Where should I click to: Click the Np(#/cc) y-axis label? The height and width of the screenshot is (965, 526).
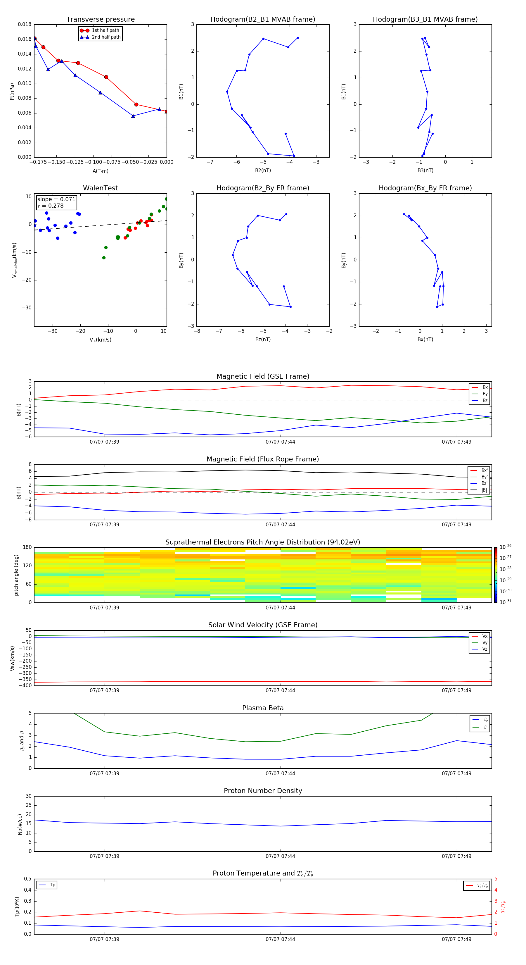(20, 824)
